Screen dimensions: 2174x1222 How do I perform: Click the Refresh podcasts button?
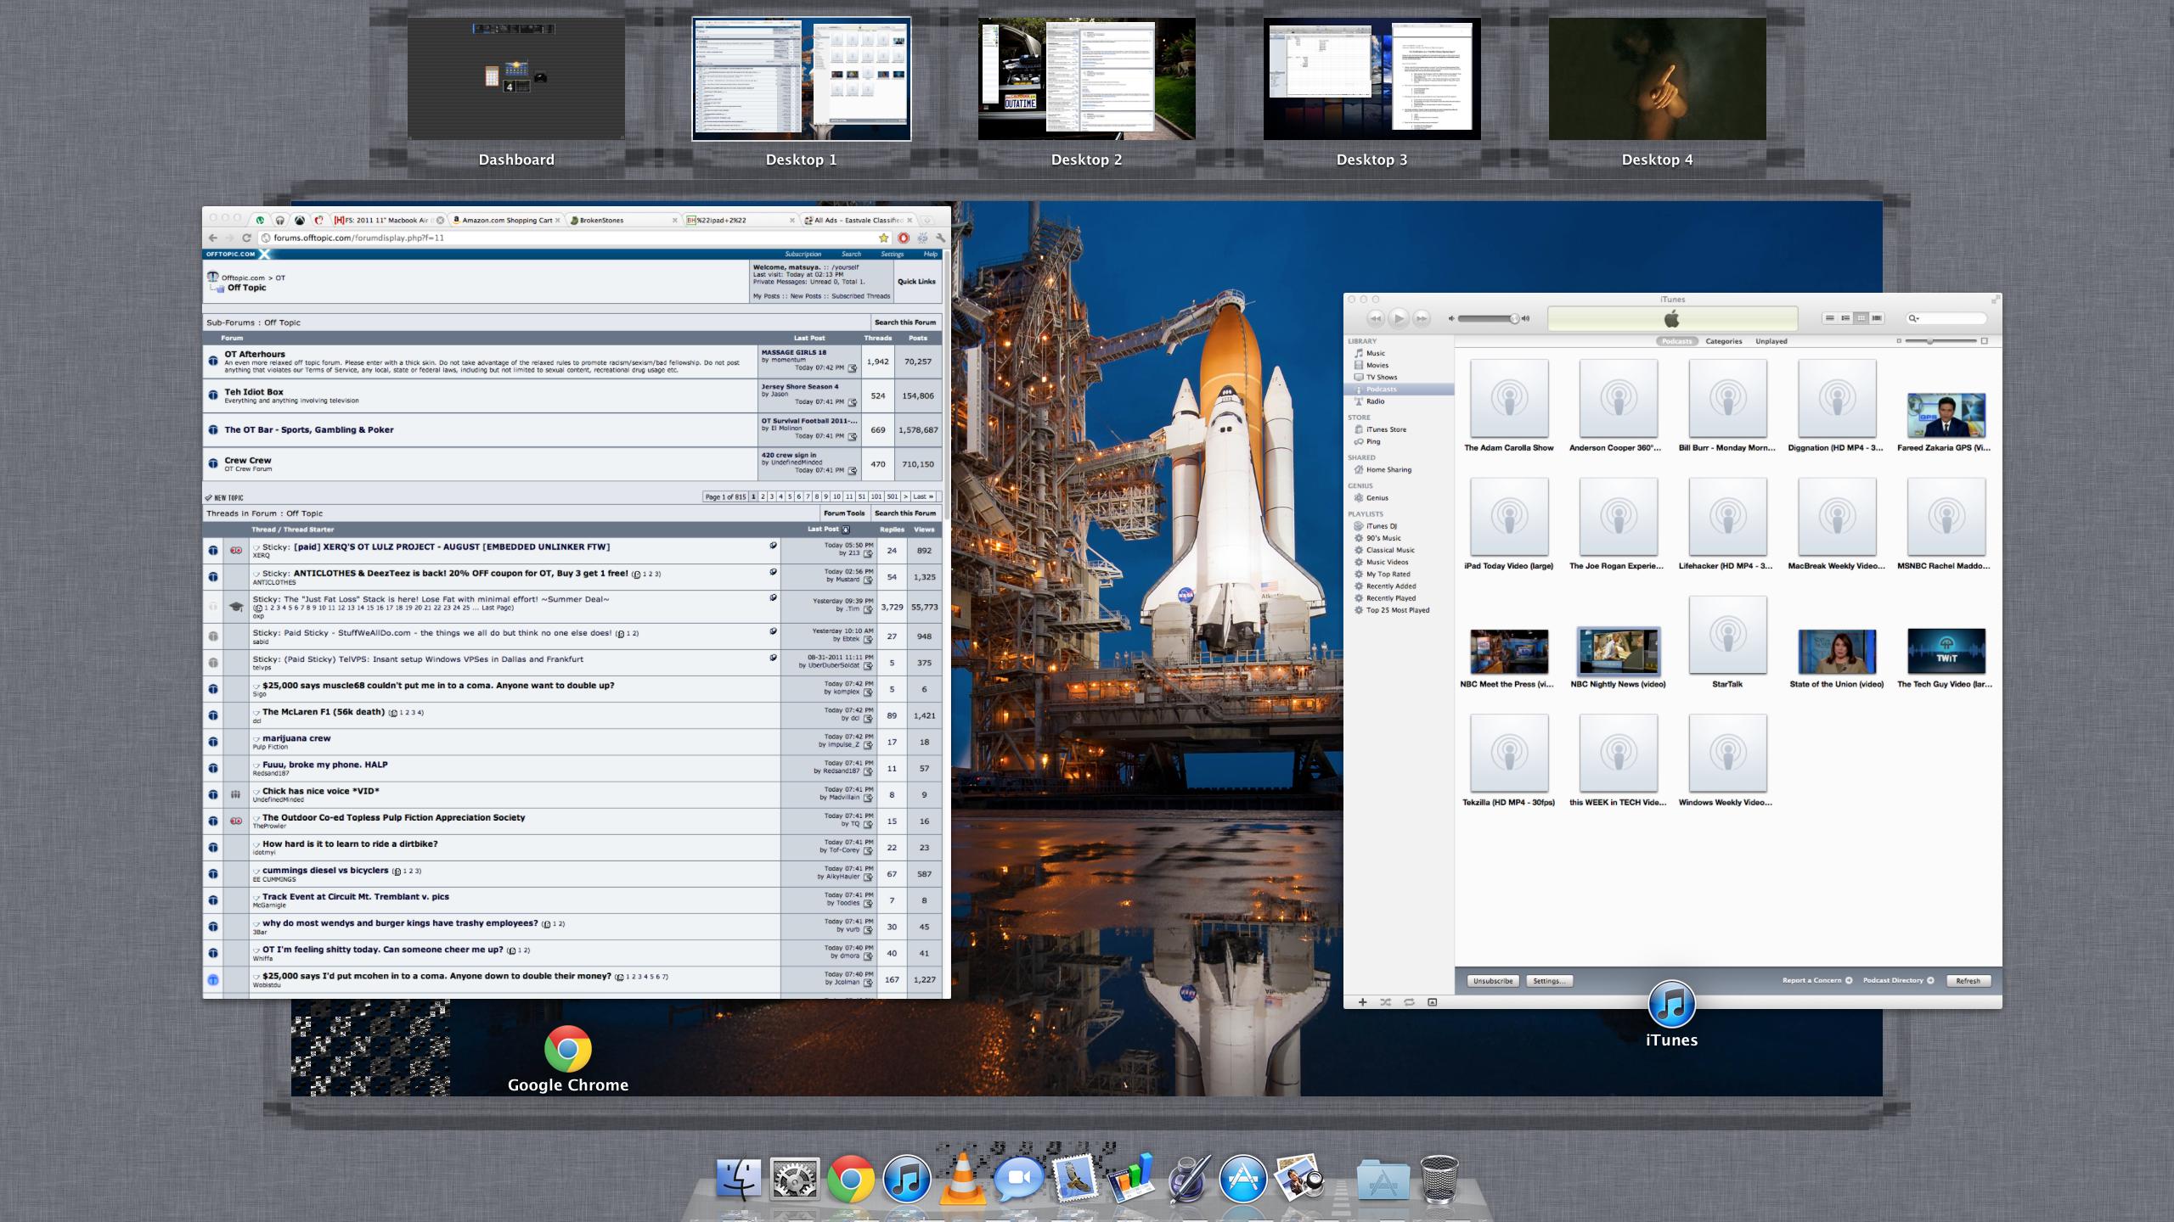tap(1968, 981)
